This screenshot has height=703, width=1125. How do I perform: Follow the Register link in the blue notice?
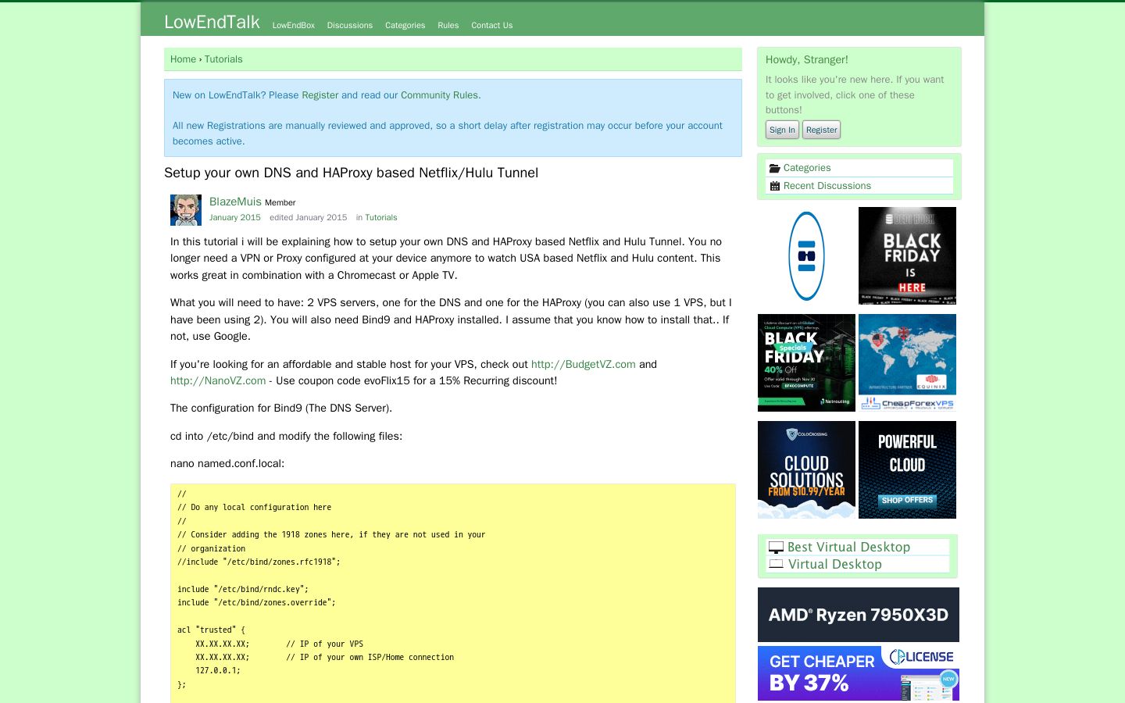coord(320,95)
